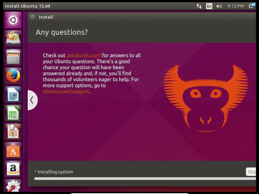Viewport: 259px width, 194px height.
Task: Follow the askubuntu.com link
Action: tap(83, 55)
